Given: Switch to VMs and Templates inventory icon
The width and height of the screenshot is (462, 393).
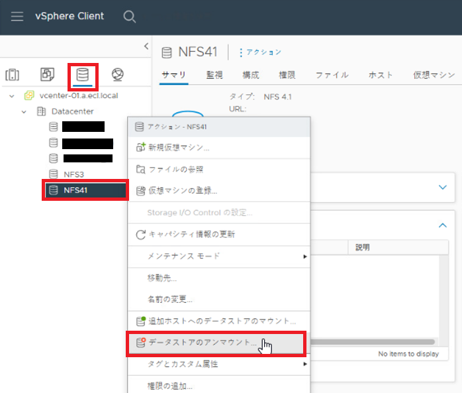Looking at the screenshot, I should tap(48, 74).
